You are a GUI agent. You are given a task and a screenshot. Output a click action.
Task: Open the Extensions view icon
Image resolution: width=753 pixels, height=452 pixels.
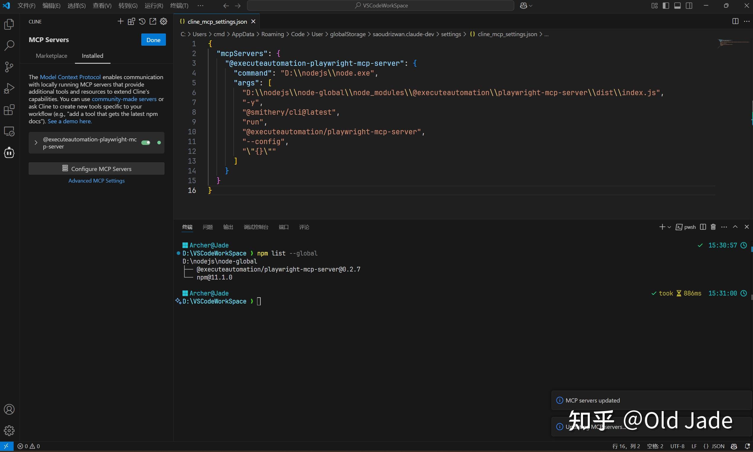coord(9,110)
